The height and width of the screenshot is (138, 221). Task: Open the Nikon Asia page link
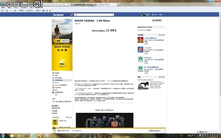tap(63, 121)
